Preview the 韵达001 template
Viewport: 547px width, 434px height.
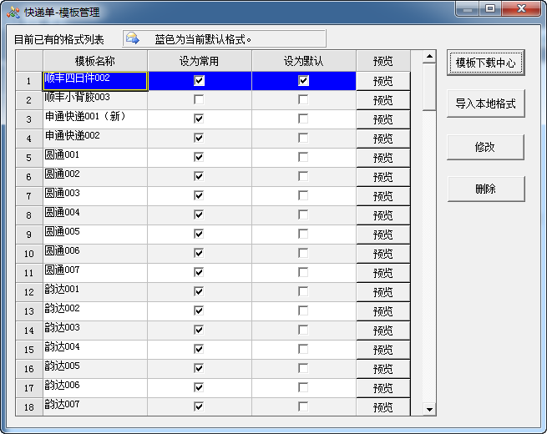point(383,292)
